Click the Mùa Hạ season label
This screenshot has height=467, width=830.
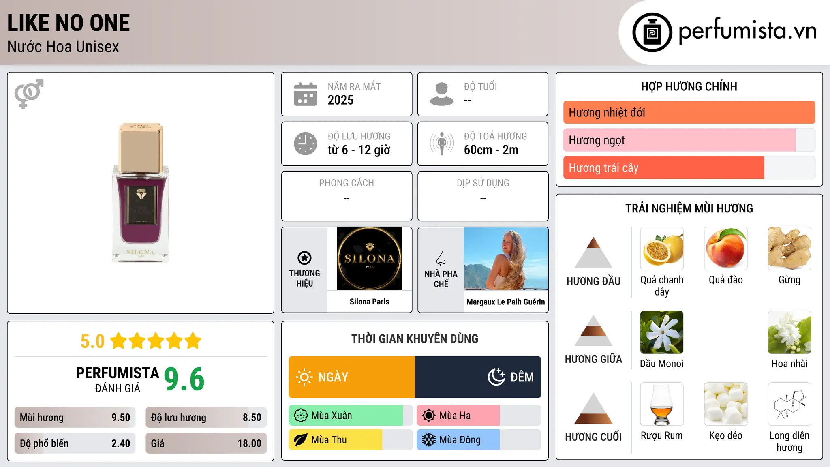455,416
